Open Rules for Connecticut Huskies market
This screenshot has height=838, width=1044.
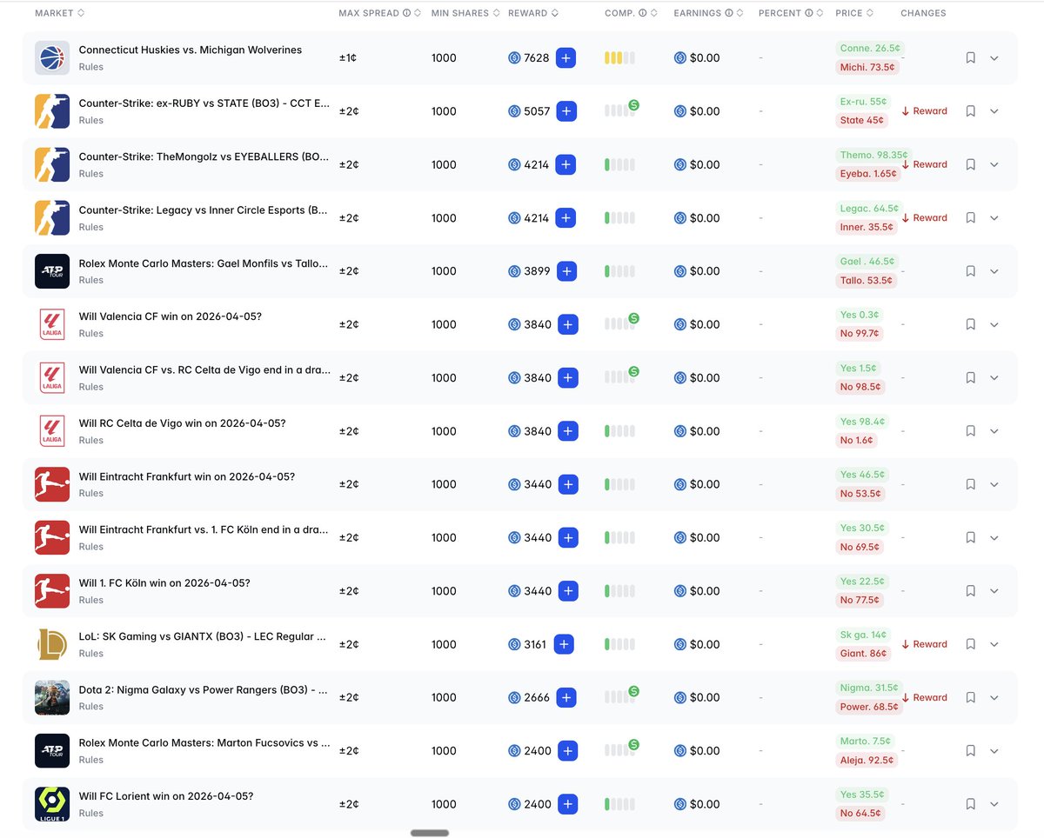pos(90,67)
